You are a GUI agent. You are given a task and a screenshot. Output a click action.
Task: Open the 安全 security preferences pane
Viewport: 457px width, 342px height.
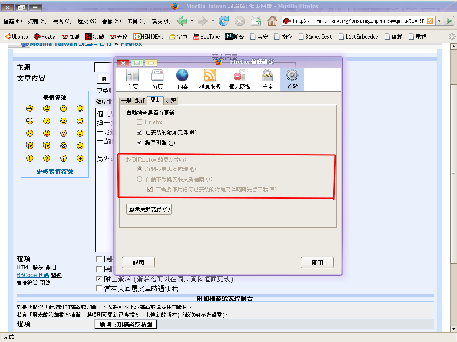267,79
